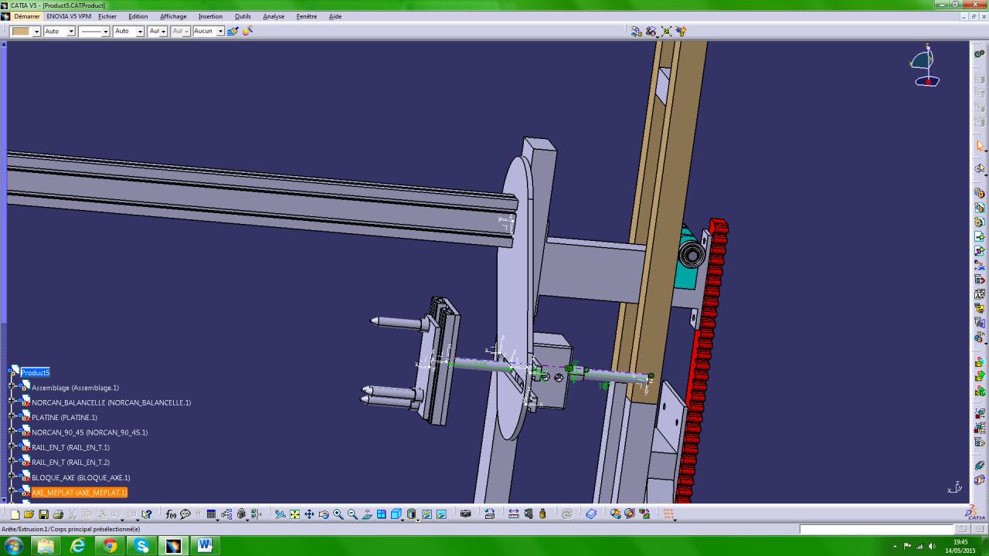989x556 pixels.
Task: Select the Rotate view tool
Action: tap(324, 514)
